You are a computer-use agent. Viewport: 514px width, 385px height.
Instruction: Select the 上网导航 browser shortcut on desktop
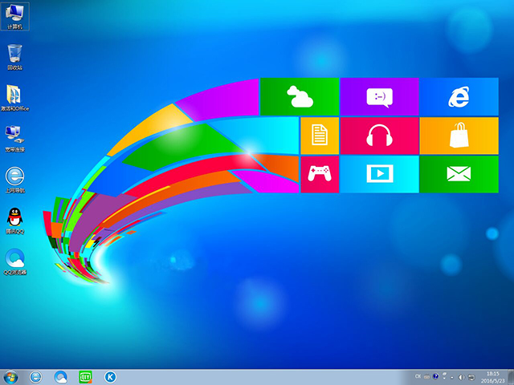point(14,180)
